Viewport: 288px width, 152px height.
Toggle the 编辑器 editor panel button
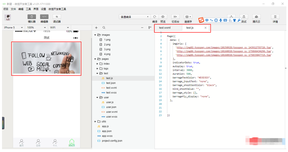pos(44,17)
